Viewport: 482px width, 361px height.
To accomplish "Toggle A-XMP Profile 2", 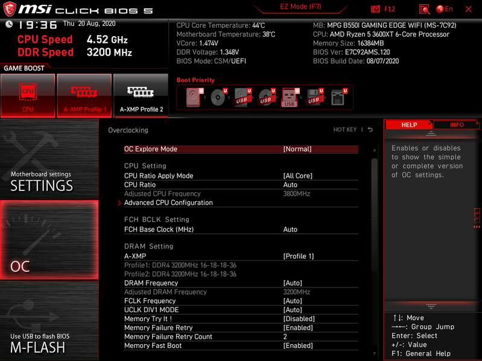I will [x=141, y=96].
